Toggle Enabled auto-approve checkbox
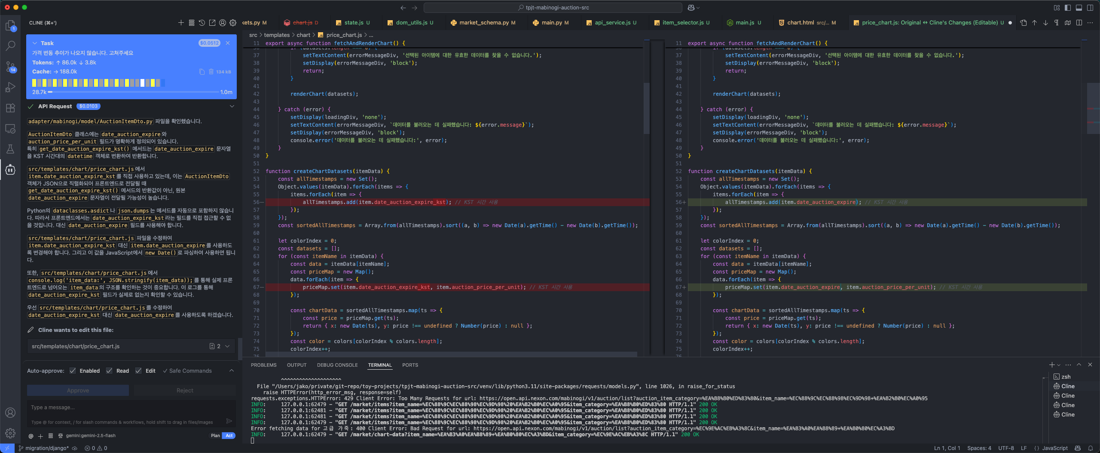Viewport: 1100px width, 453px height. pos(73,371)
